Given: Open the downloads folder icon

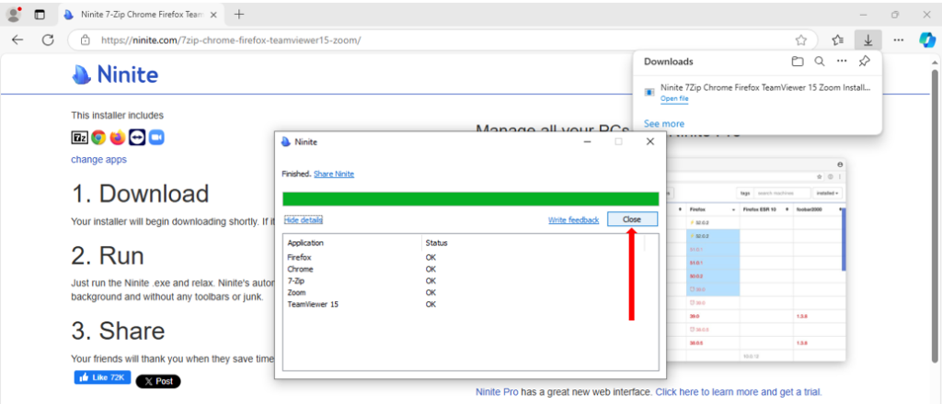Looking at the screenshot, I should click(798, 62).
